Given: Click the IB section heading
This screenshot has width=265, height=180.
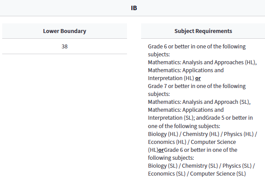Looking at the screenshot, I should [134, 8].
